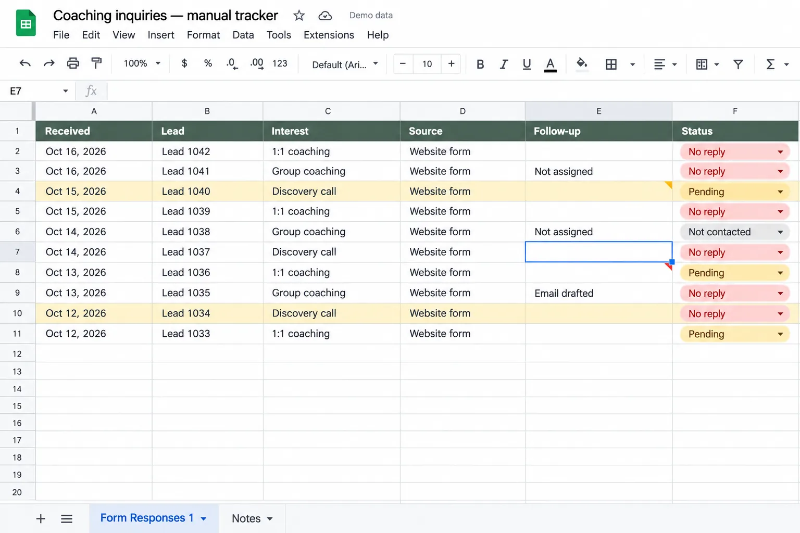Screen dimensions: 800x533
Task: Open the File menu
Action: (x=61, y=35)
